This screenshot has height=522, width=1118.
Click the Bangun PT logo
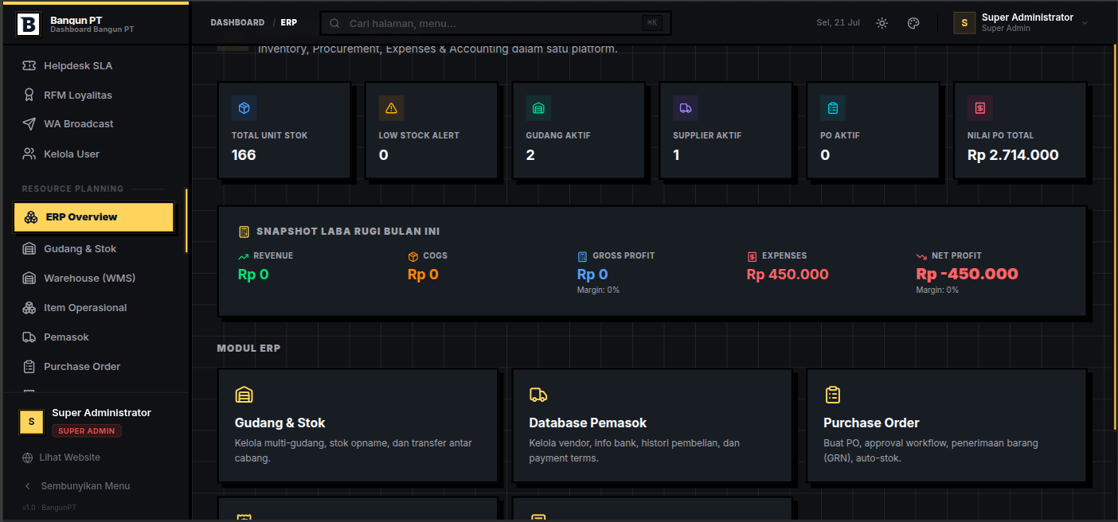pyautogui.click(x=28, y=25)
